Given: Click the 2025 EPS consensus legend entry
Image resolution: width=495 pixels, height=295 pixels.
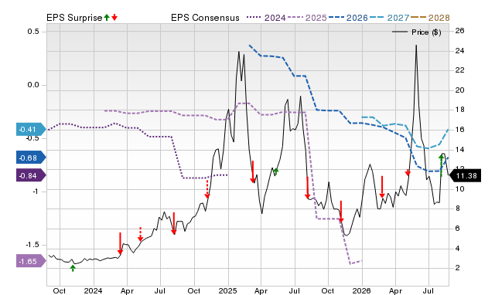Looking at the screenshot, I should pyautogui.click(x=307, y=18).
